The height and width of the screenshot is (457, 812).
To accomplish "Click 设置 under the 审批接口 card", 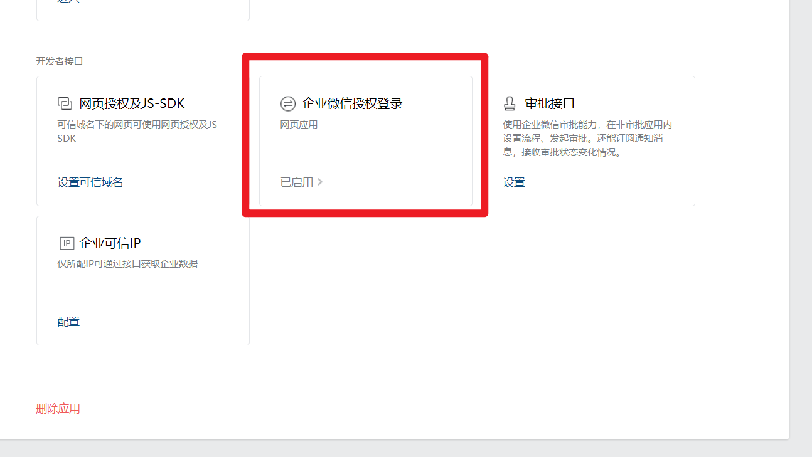I will (514, 182).
